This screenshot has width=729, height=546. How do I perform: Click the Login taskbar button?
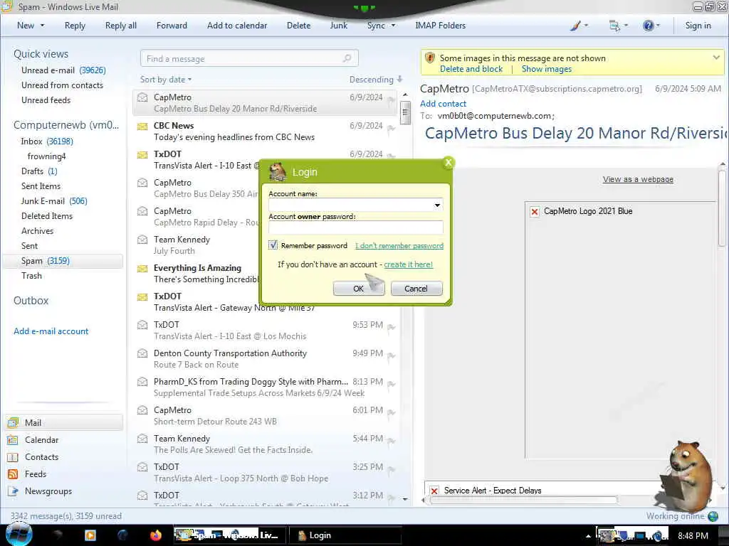(x=345, y=535)
